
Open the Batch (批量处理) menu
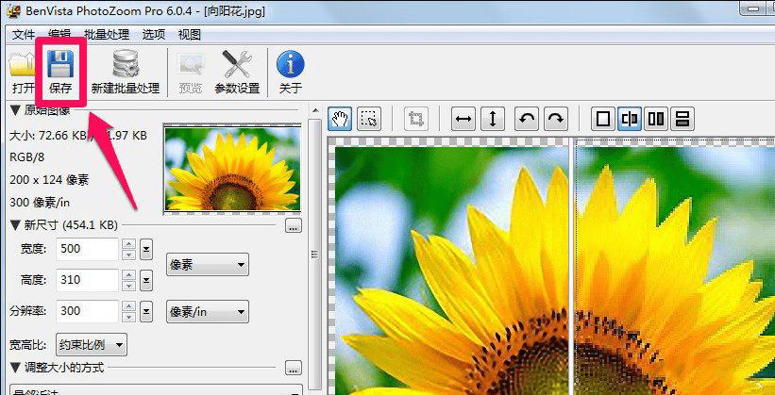click(x=107, y=35)
